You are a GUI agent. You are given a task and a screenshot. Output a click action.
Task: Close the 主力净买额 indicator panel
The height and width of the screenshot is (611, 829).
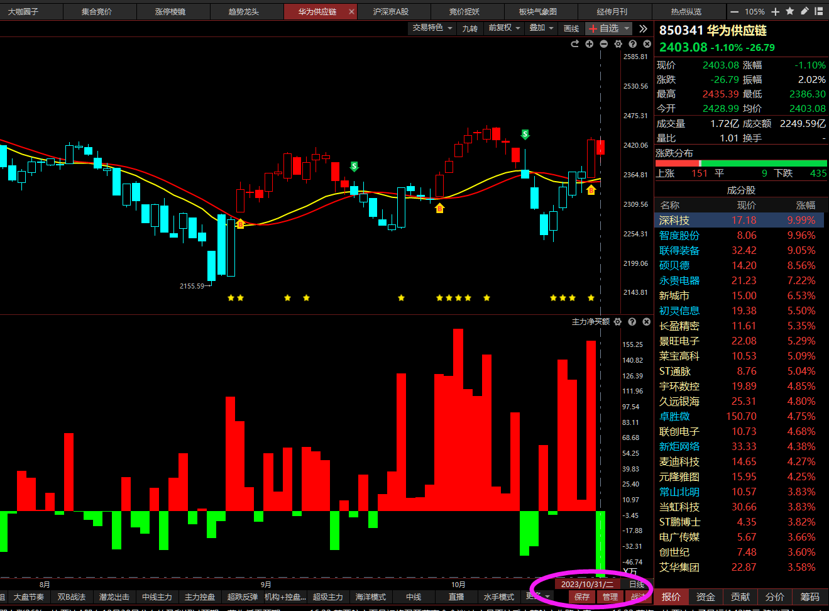(646, 322)
